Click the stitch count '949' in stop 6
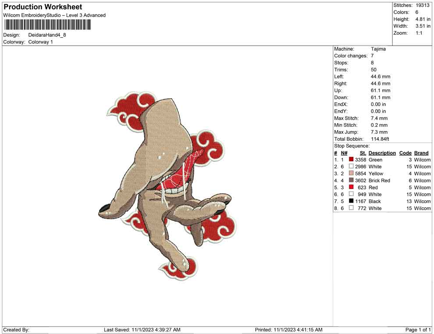434x334 pixels. pyautogui.click(x=362, y=194)
